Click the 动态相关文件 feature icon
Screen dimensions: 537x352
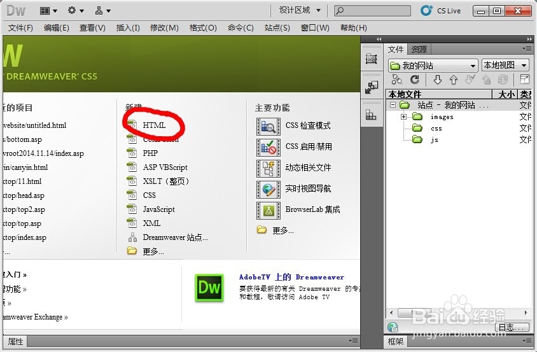(x=268, y=168)
